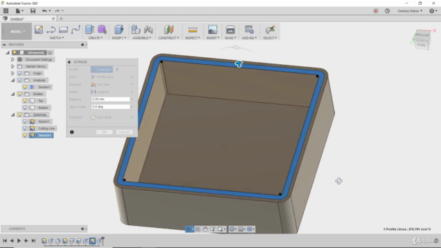
Task: Click the timeline end marker
Action: click(103, 240)
